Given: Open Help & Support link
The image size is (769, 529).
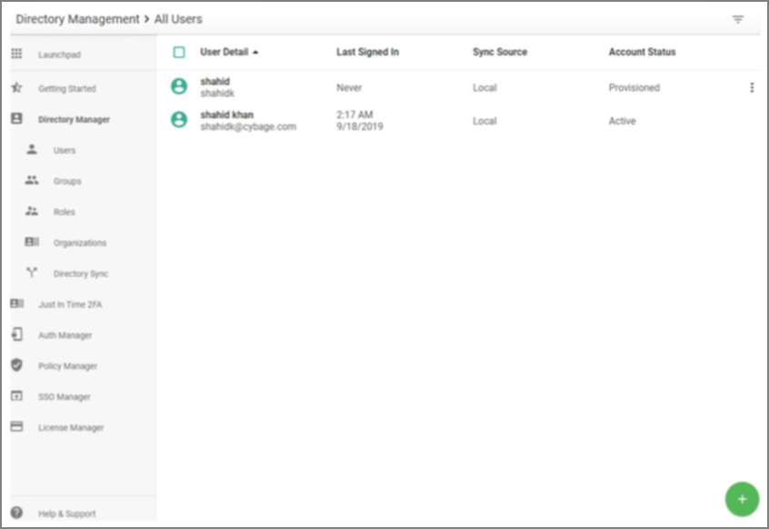Looking at the screenshot, I should (67, 514).
